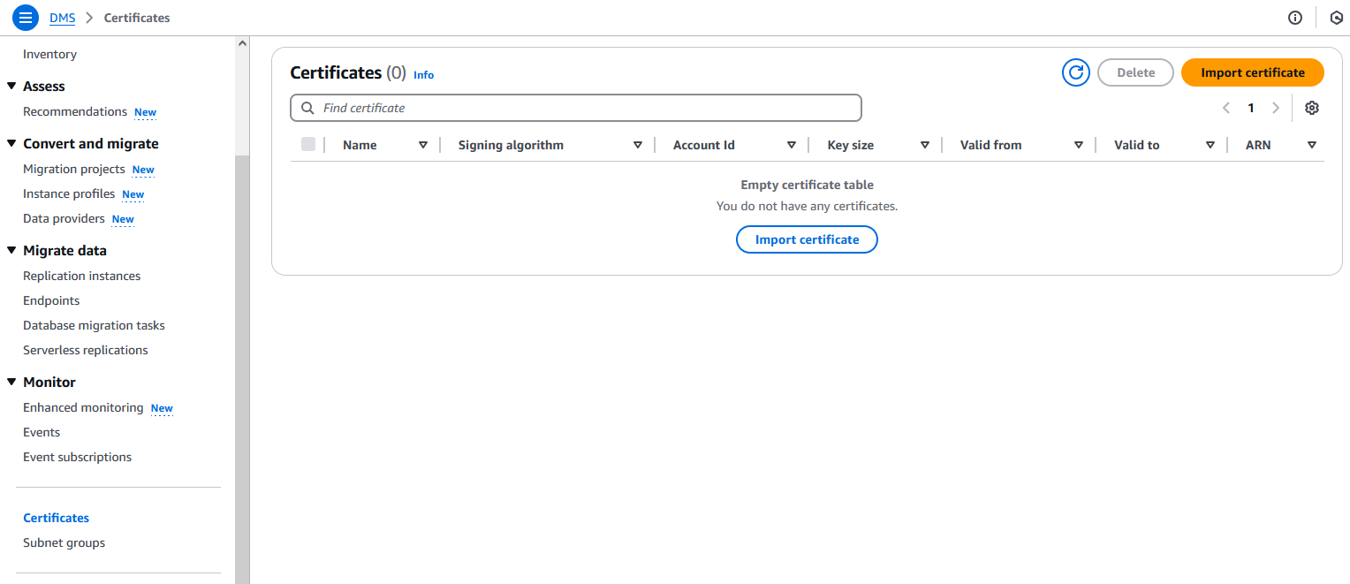Open table preferences via the gear icon

point(1311,107)
